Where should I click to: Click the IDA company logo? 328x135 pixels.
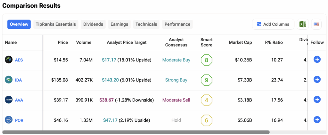[x=9, y=80]
